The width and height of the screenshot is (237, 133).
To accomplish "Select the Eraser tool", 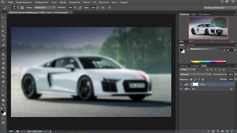I will coord(3,63).
